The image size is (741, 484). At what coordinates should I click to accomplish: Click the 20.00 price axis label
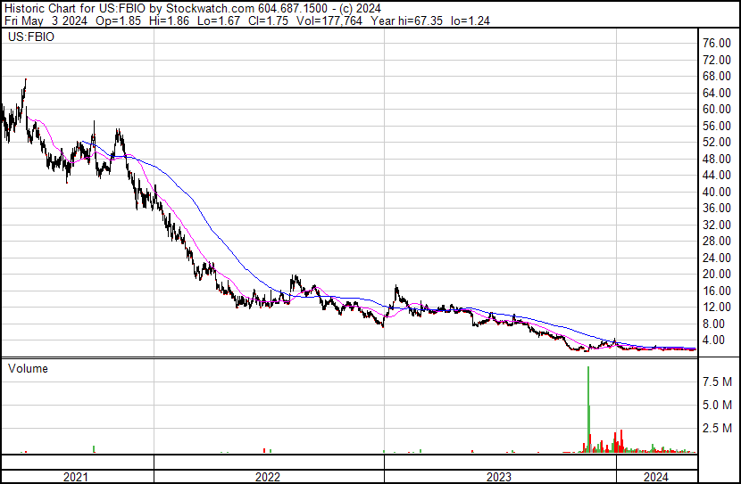coord(717,274)
